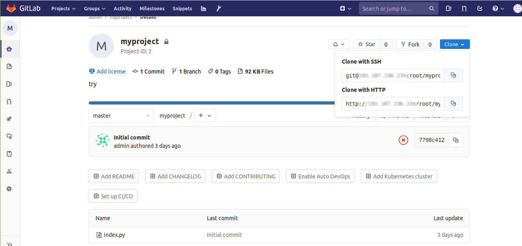Click the commit author identicon avatar
This screenshot has height=246, width=522.
[x=103, y=140]
